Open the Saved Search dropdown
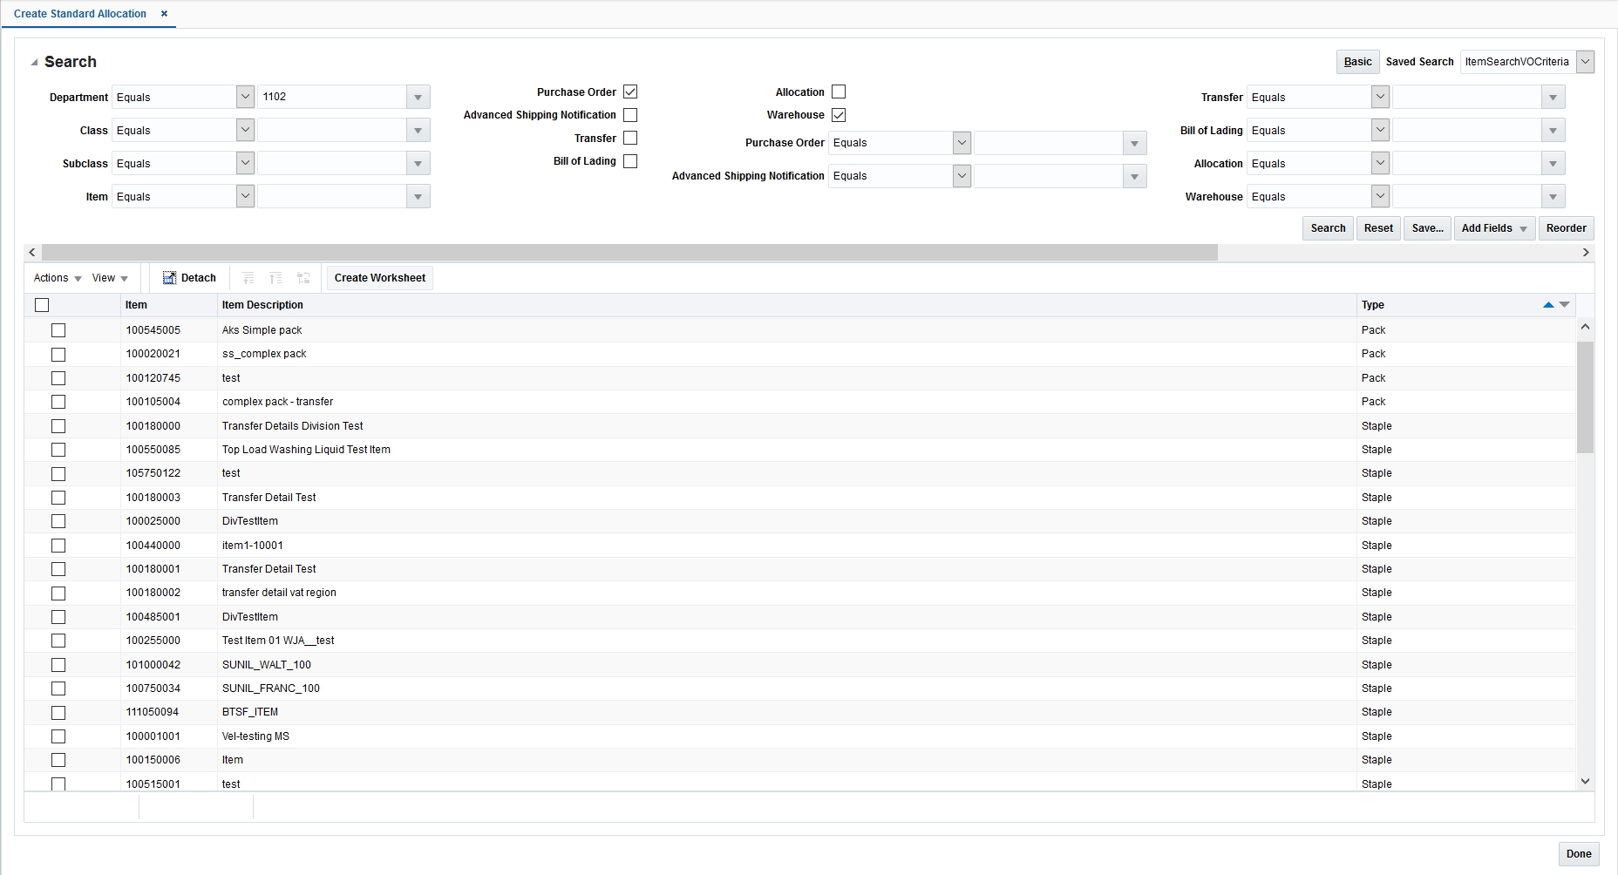The image size is (1618, 875). pyautogui.click(x=1586, y=61)
